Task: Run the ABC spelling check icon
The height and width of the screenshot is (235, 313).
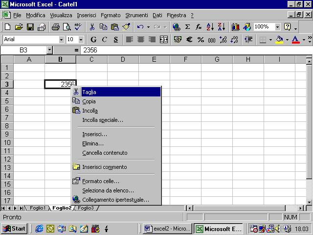Action: click(78, 26)
